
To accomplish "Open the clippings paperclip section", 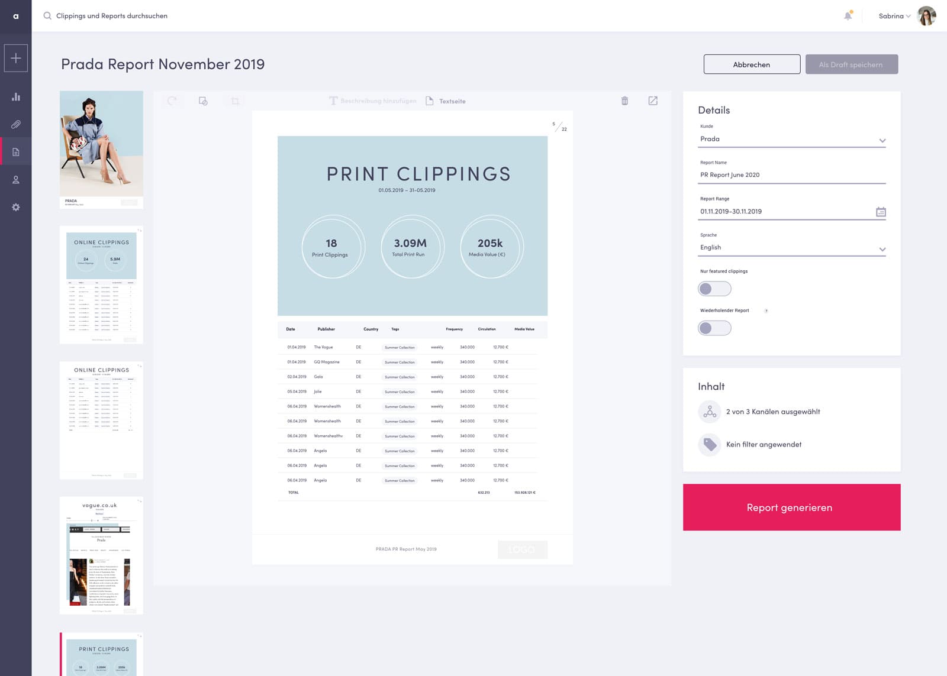I will tap(16, 124).
